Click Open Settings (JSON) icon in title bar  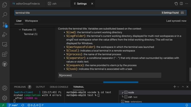[176, 4]
